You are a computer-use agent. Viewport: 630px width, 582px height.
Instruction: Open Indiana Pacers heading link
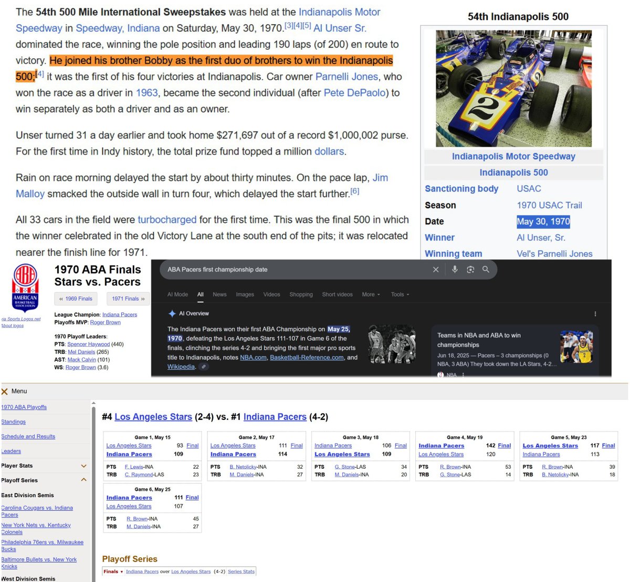pos(275,417)
